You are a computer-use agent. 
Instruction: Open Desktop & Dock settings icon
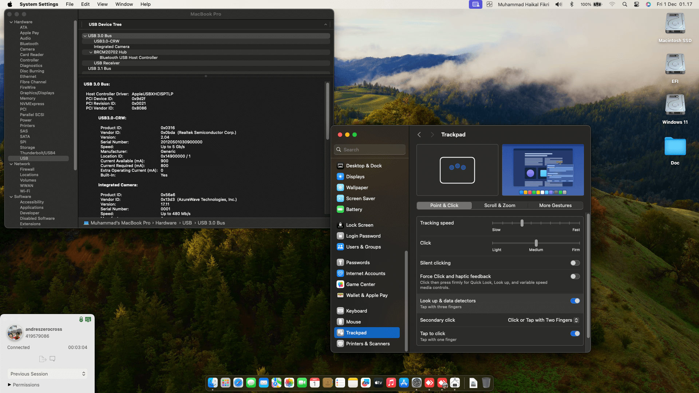340,166
